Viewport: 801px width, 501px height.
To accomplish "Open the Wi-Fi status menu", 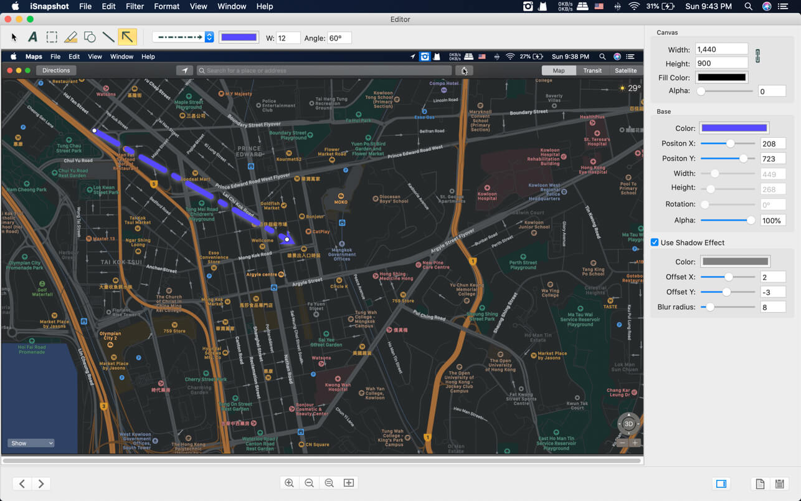I will 634,6.
